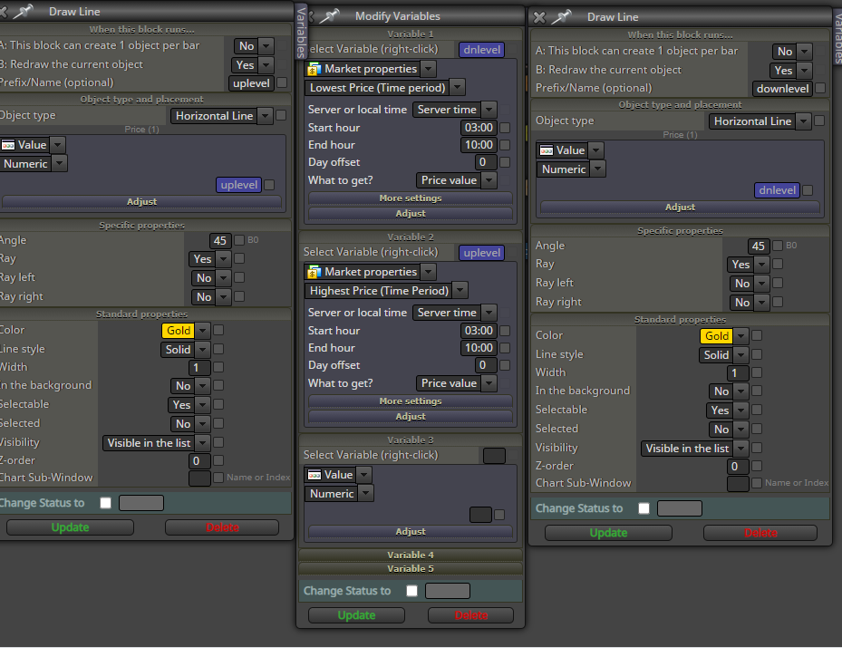
Task: Open Line style Solid dropdown in right panel
Action: pyautogui.click(x=723, y=355)
